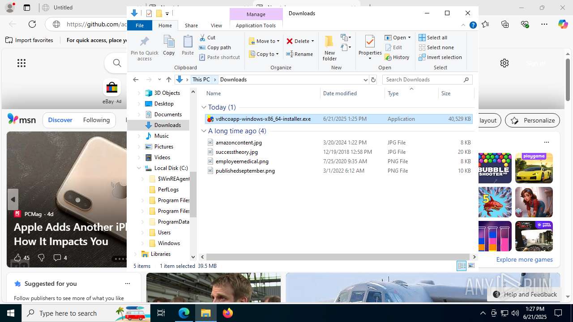Open Firefox from the taskbar
Image resolution: width=573 pixels, height=322 pixels.
228,313
